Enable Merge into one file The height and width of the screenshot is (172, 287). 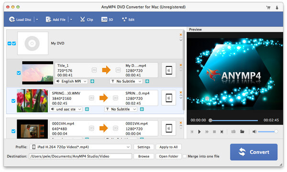tap(185, 156)
